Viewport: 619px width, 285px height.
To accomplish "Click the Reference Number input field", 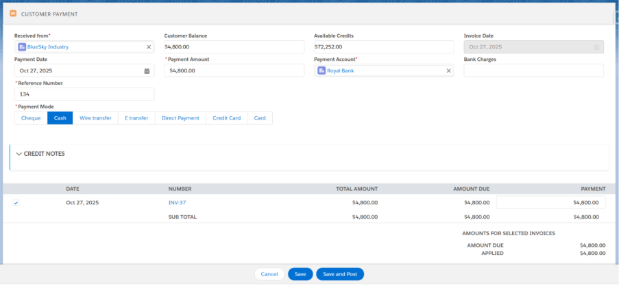I will pos(84,94).
